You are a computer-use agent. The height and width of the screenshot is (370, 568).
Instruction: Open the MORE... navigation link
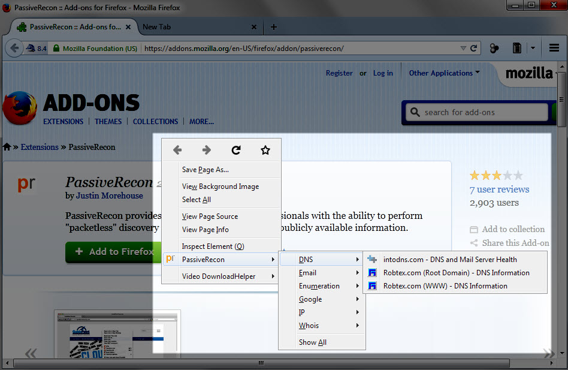(201, 121)
